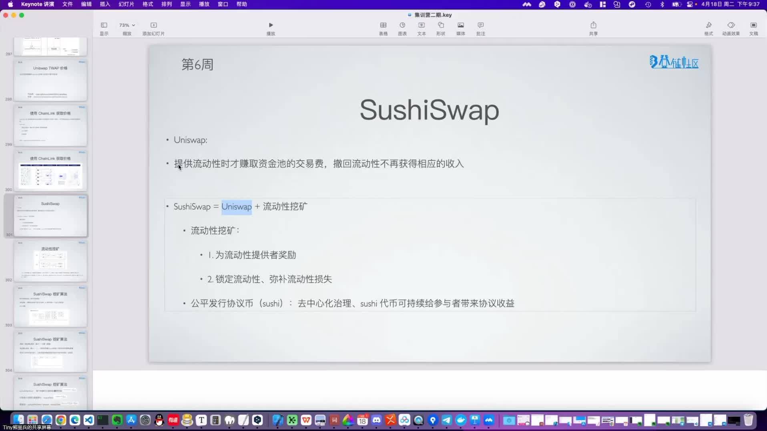Click the 公平发行协议币（sushi）bullet line
Screen dimensions: 767x431
(353, 304)
